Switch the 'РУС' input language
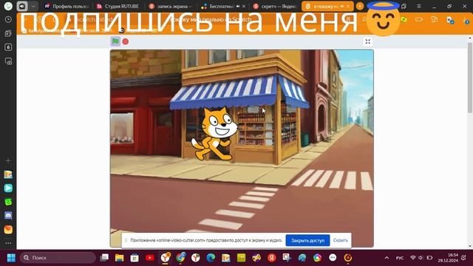473x266 pixels. 400,258
